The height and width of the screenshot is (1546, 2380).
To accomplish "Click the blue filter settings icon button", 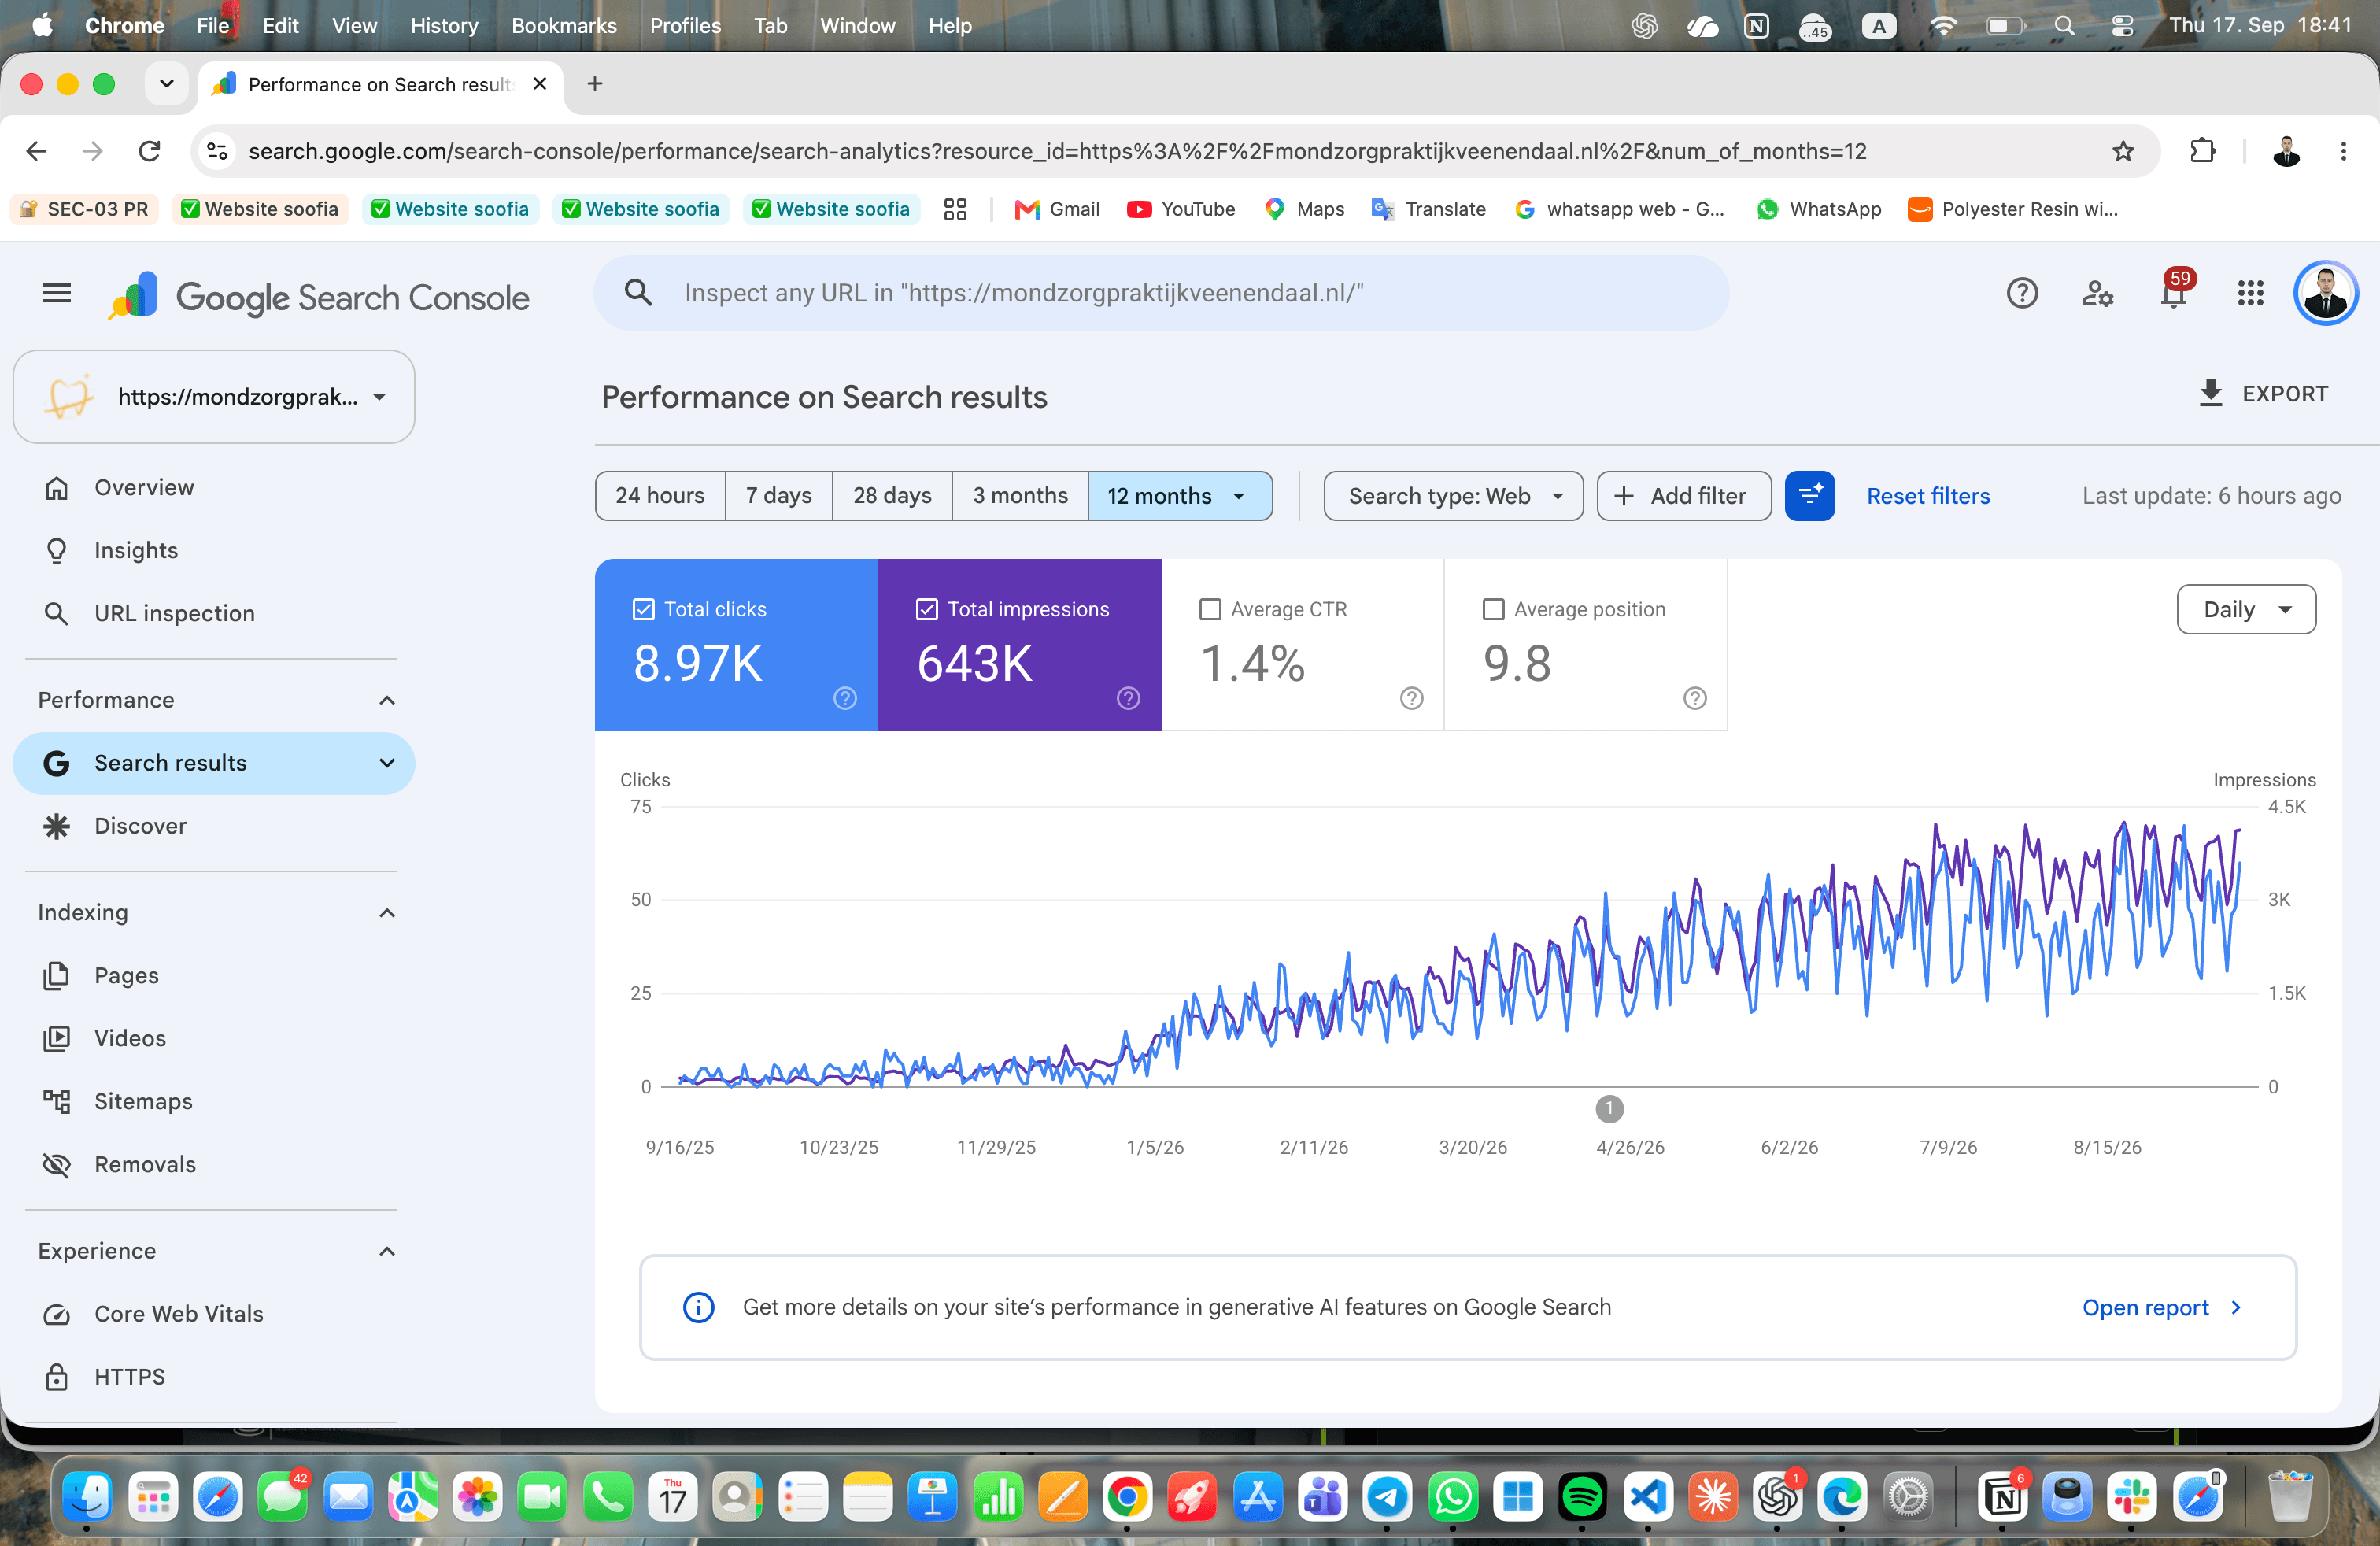I will click(1809, 496).
